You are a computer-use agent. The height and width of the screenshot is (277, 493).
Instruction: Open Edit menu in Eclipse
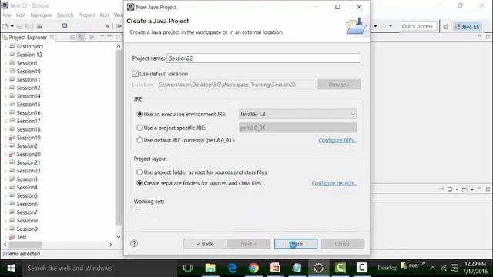21,15
